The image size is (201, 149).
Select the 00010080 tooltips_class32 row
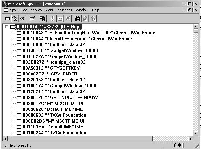[54, 45]
